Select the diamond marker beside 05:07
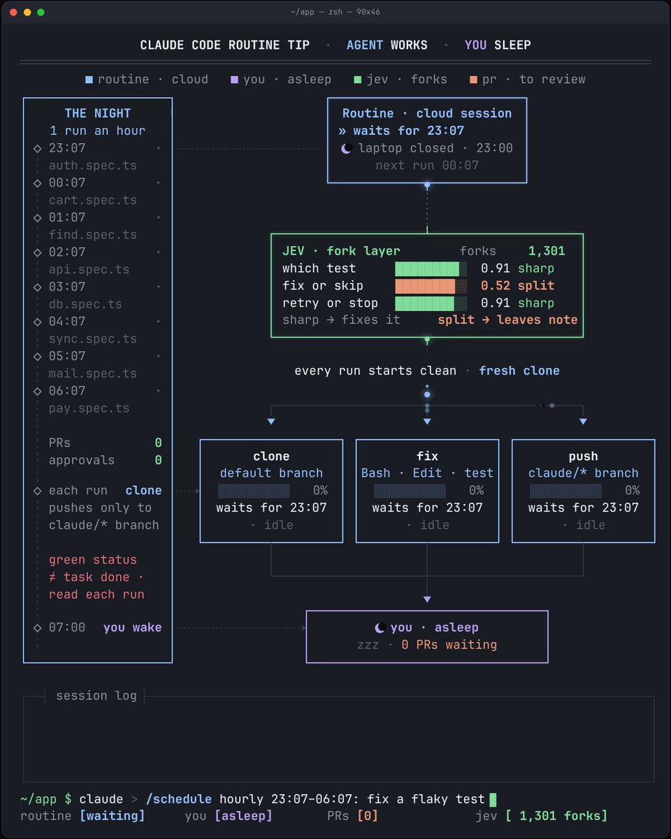Image resolution: width=671 pixels, height=839 pixels. pyautogui.click(x=37, y=357)
